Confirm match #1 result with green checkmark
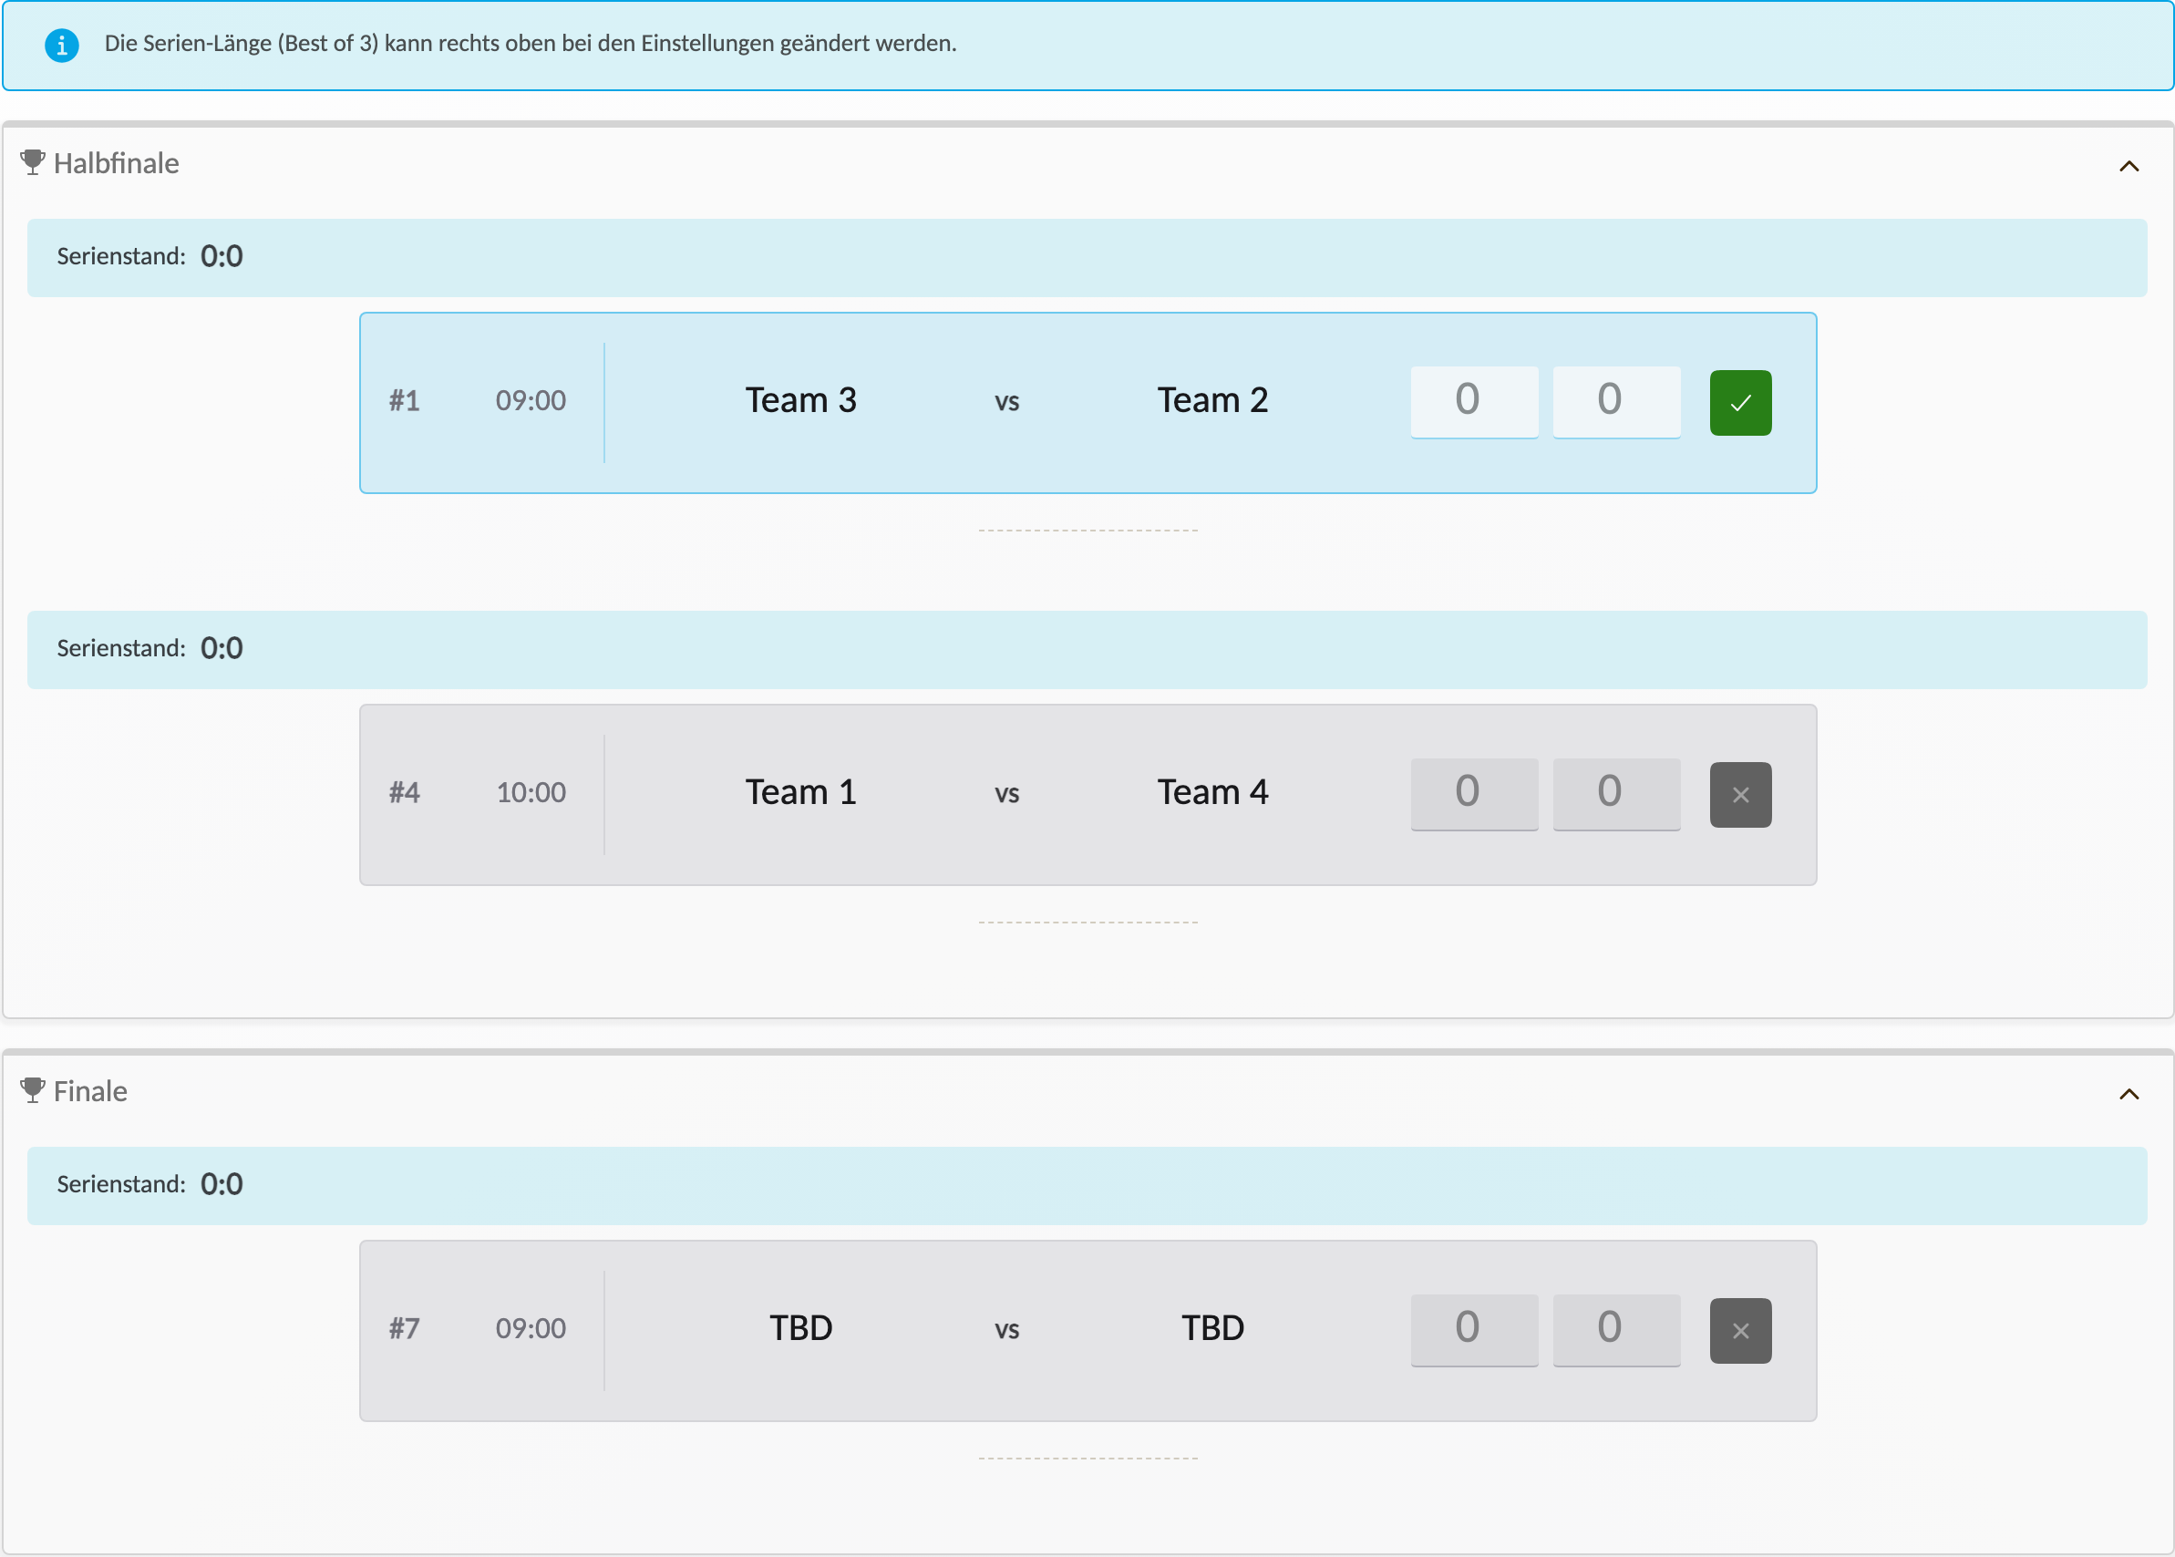 click(x=1740, y=403)
